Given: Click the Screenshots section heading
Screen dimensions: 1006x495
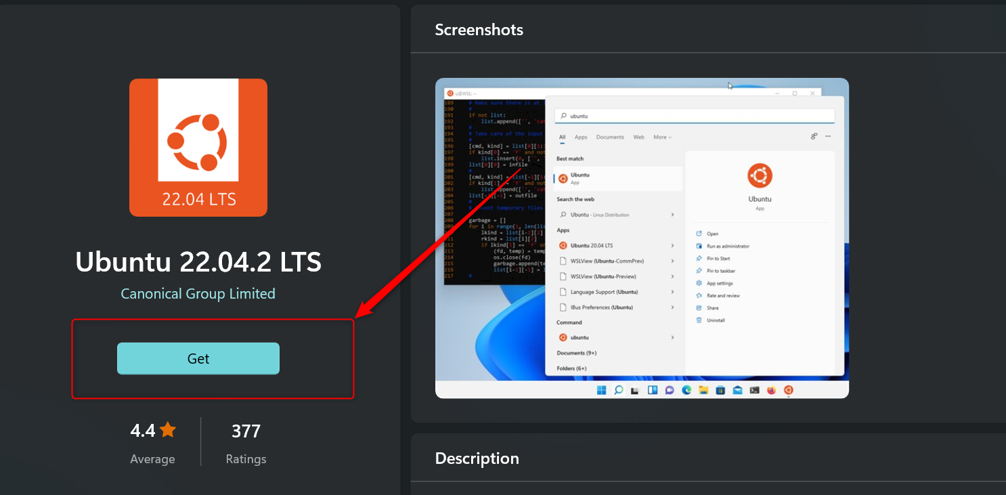Looking at the screenshot, I should pyautogui.click(x=479, y=30).
